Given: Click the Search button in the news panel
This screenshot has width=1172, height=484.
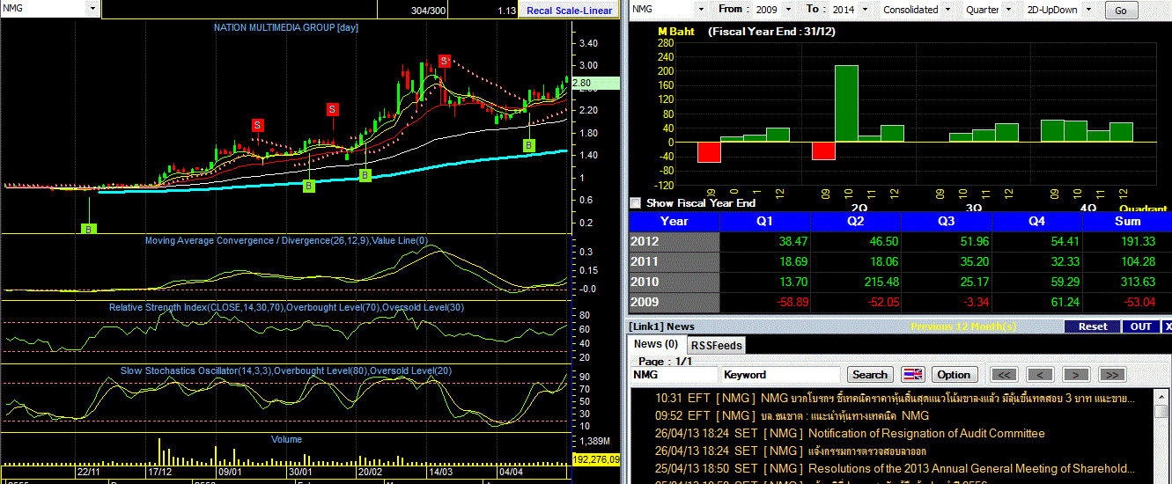Looking at the screenshot, I should click(x=870, y=375).
